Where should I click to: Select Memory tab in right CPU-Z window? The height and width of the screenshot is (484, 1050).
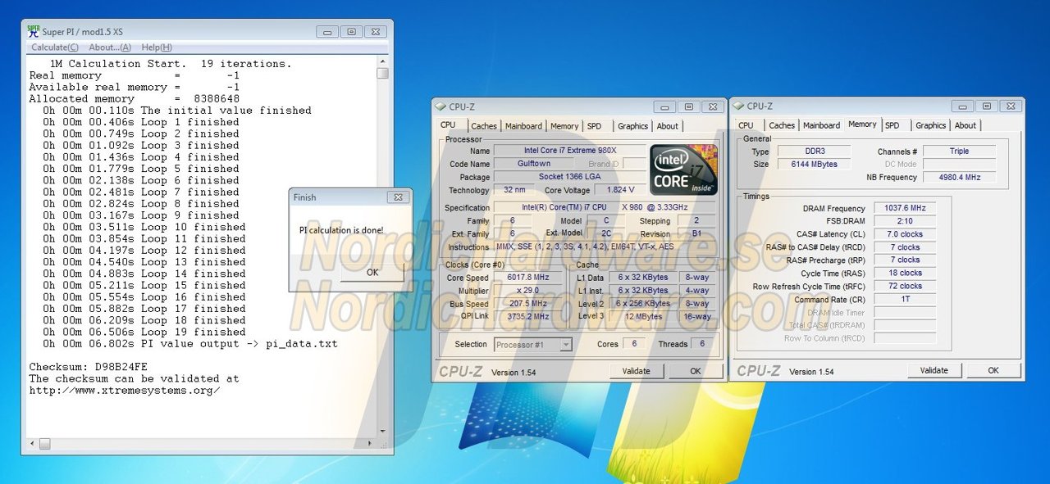862,124
